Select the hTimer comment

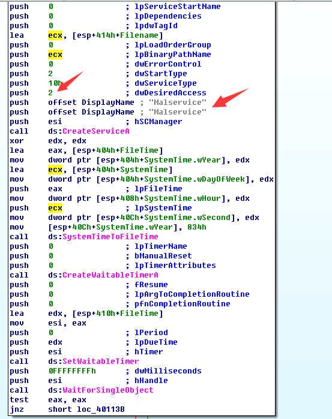[x=149, y=352]
